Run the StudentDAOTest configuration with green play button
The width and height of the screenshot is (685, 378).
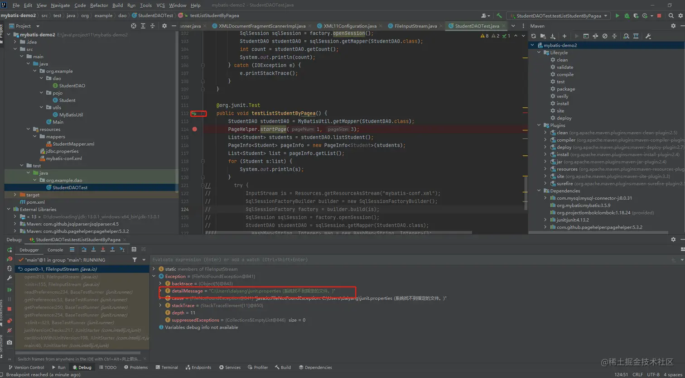[x=617, y=16]
